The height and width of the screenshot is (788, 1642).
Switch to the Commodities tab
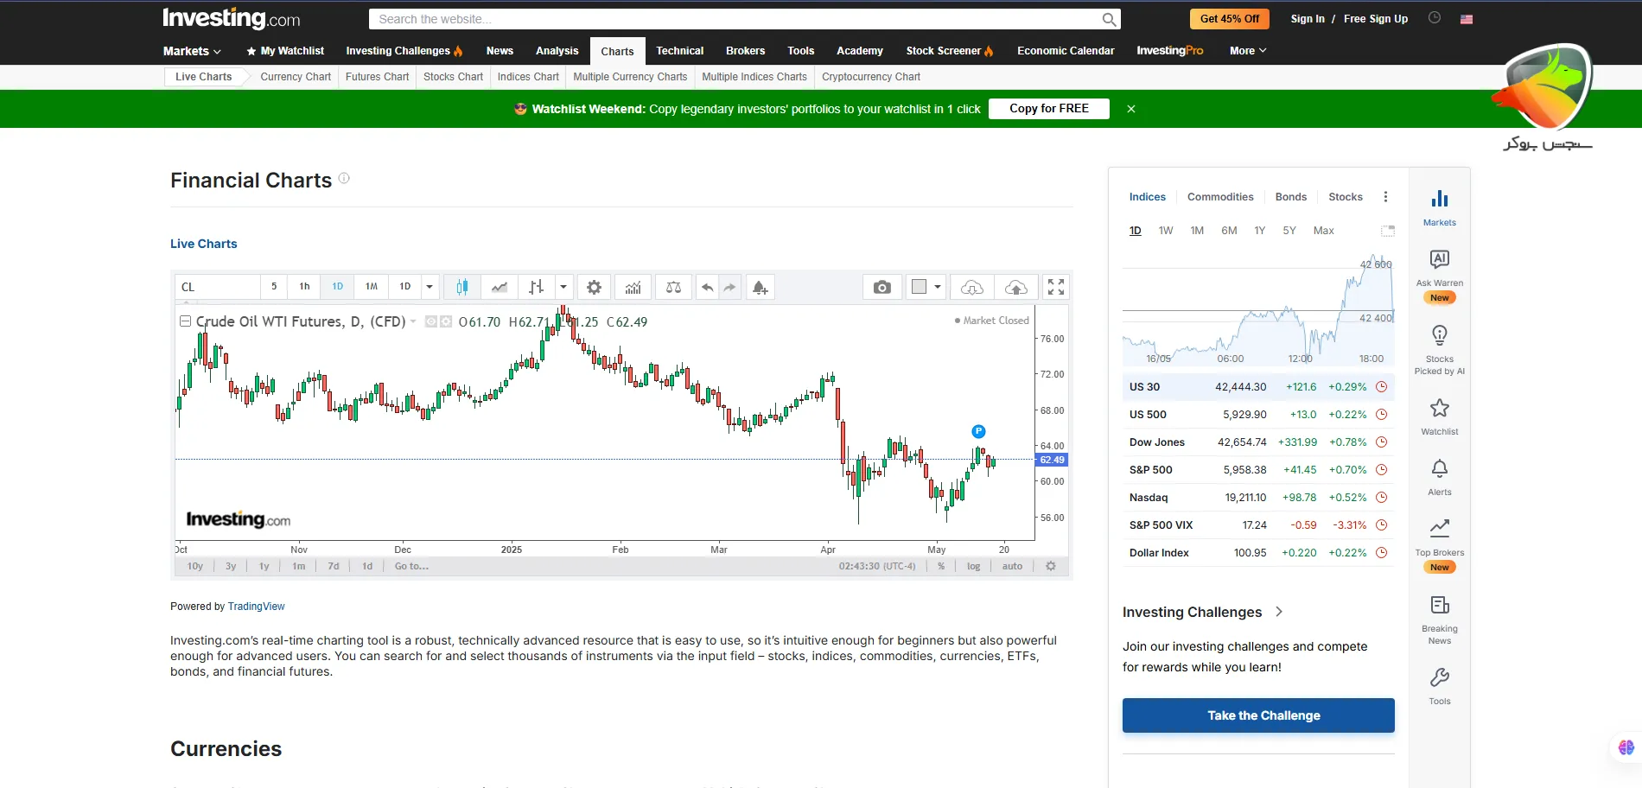[x=1220, y=196]
